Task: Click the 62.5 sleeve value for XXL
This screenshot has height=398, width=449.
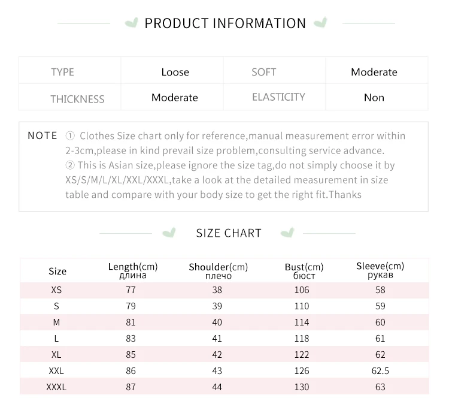Action: (x=380, y=371)
